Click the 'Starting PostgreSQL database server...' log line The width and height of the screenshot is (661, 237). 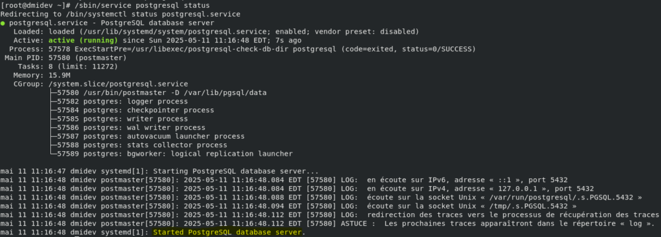point(159,171)
